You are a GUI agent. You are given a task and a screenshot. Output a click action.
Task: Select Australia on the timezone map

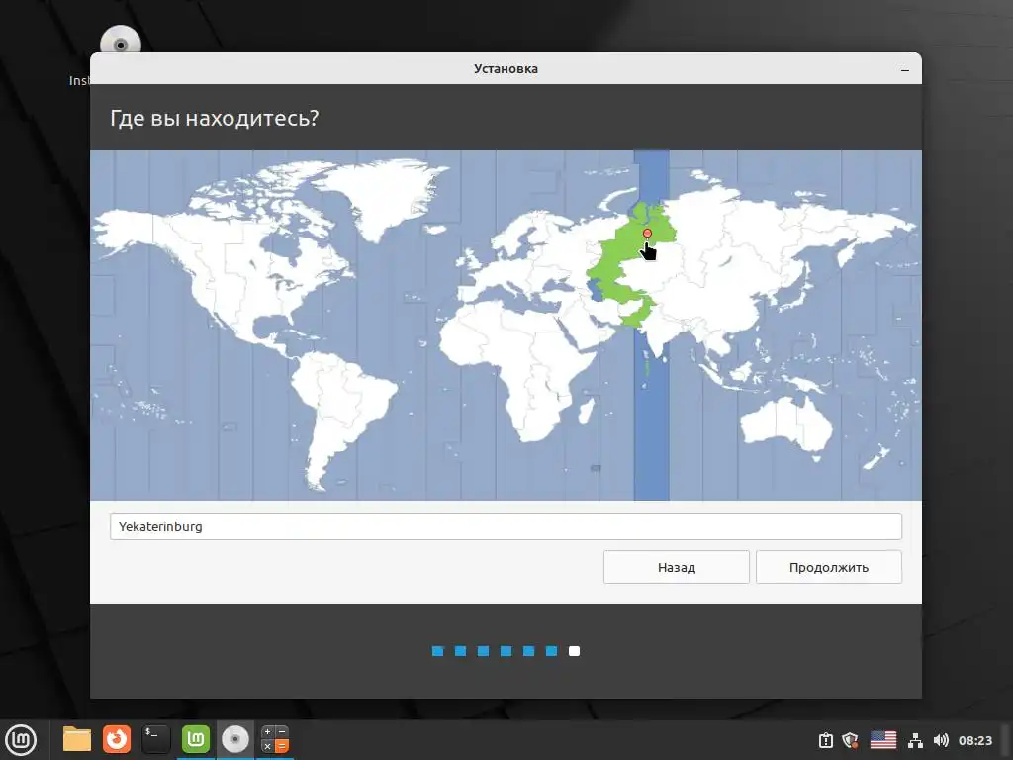pyautogui.click(x=786, y=424)
